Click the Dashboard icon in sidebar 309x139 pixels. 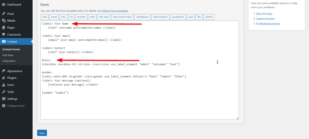pos(4,5)
